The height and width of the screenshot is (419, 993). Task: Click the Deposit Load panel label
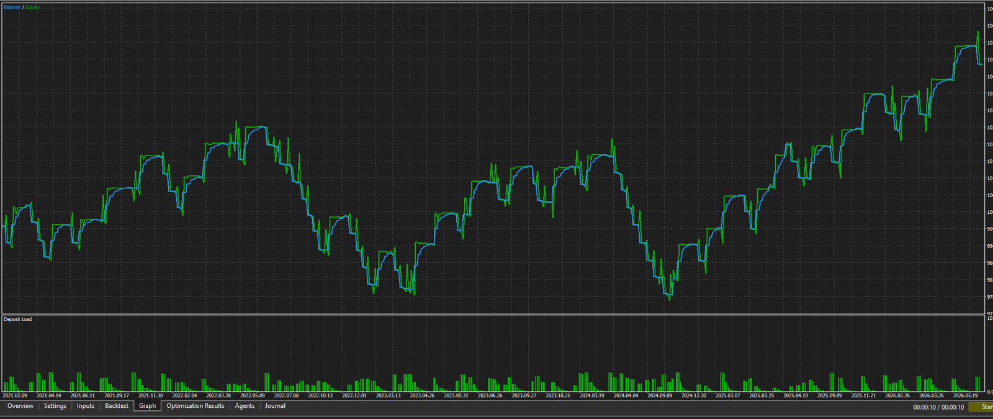pyautogui.click(x=17, y=319)
